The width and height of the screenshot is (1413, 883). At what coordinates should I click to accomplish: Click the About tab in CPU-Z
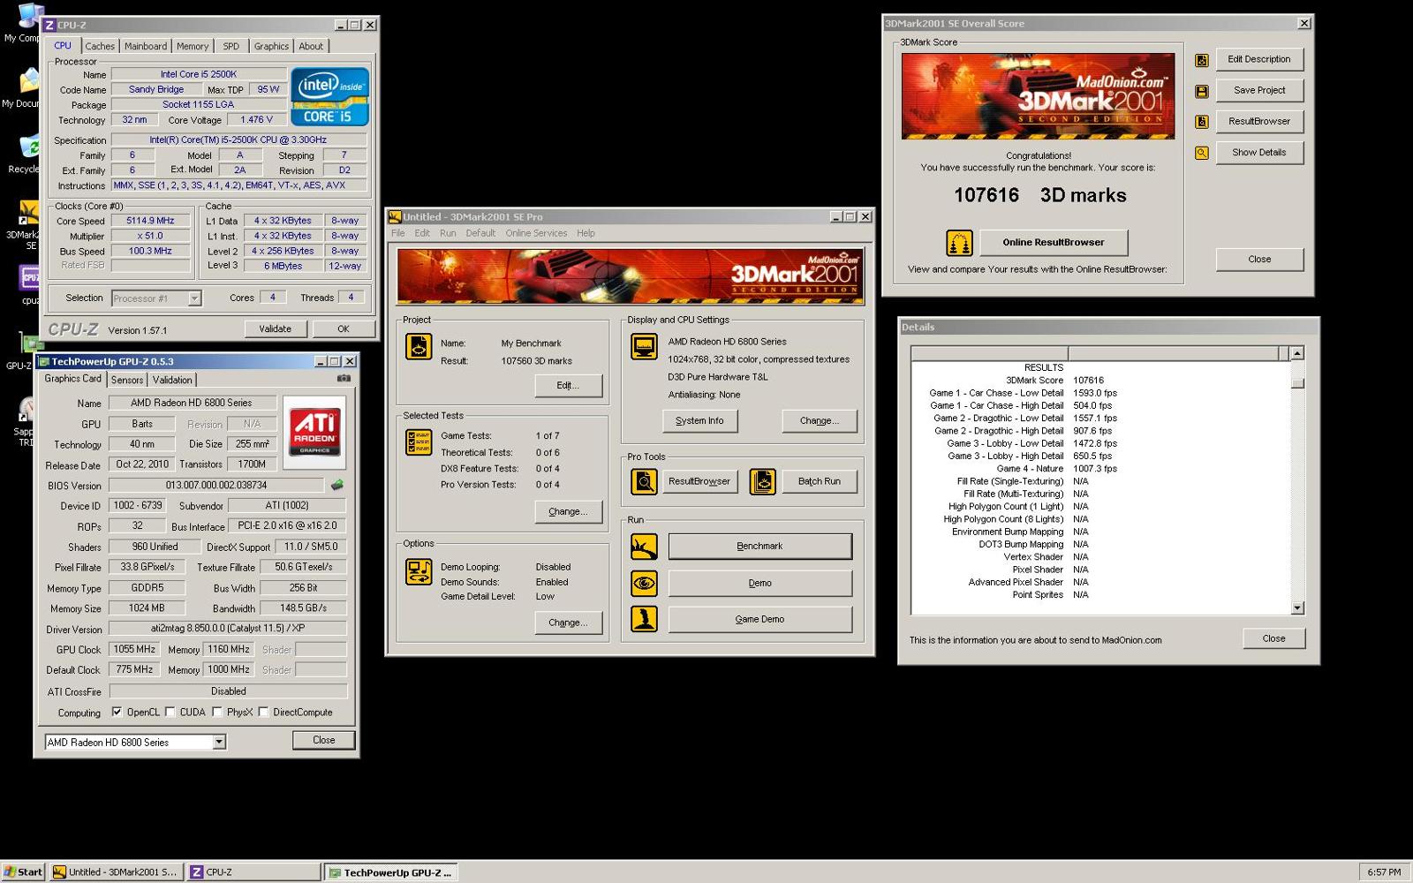click(x=311, y=46)
